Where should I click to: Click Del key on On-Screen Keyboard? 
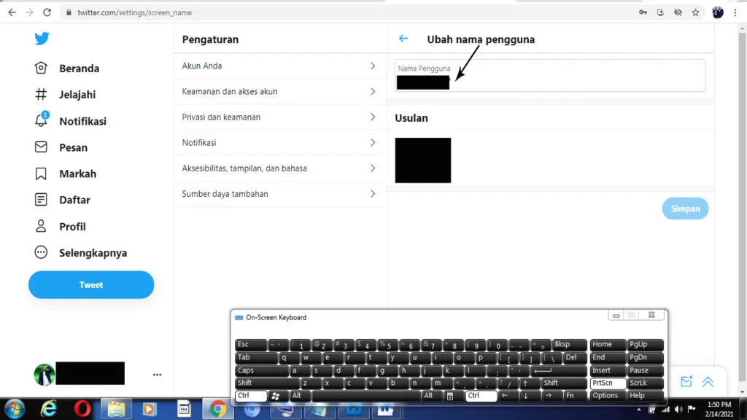pyautogui.click(x=575, y=357)
